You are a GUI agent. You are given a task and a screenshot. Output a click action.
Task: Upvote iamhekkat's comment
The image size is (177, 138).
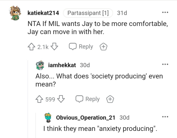39,99
